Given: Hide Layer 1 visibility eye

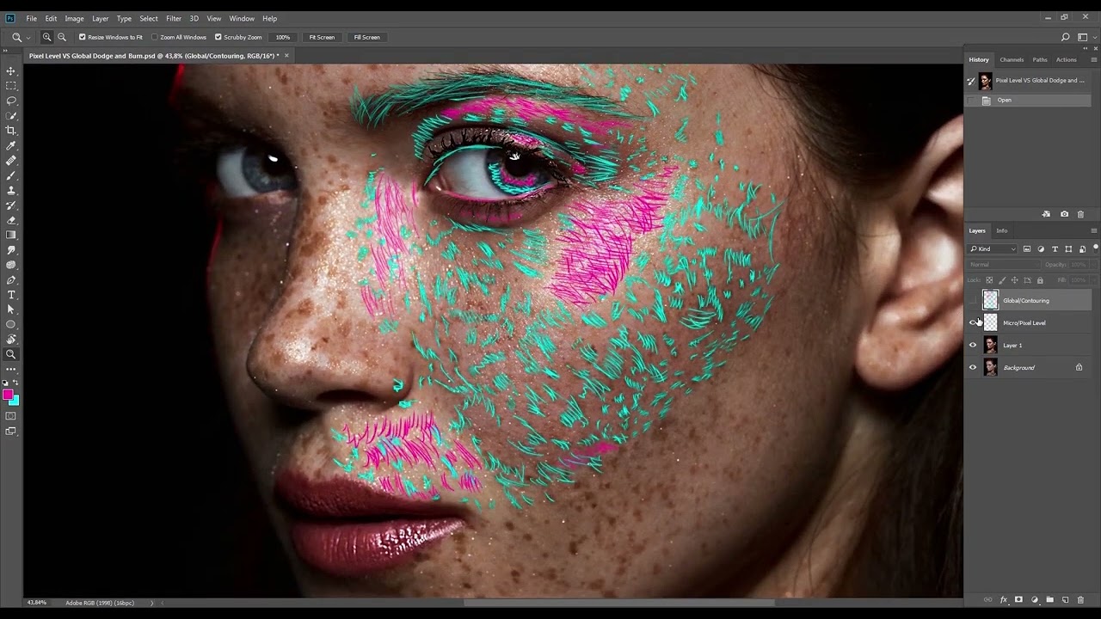Looking at the screenshot, I should tap(973, 346).
